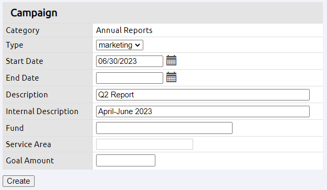Click the Fund label
Viewport: 327px width, 190px height.
[x=15, y=128]
